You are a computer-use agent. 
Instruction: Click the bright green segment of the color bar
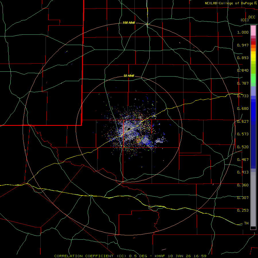[x=253, y=78]
